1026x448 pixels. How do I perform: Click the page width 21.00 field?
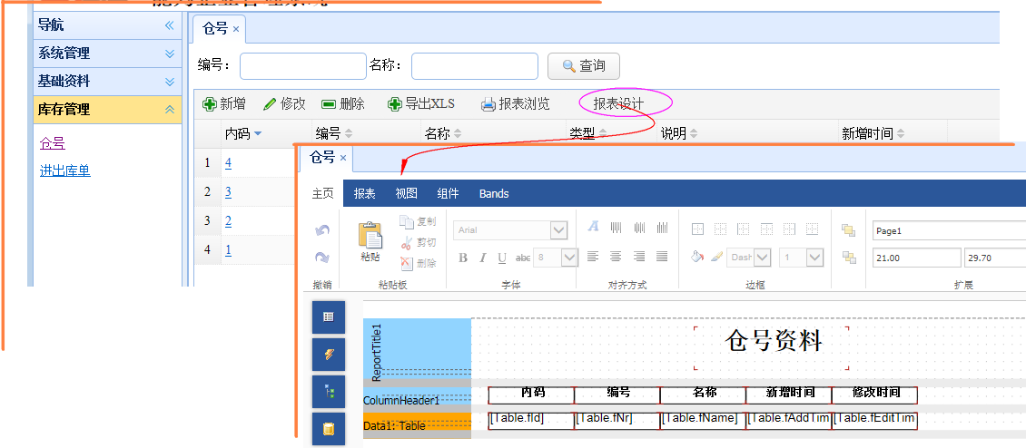pyautogui.click(x=917, y=258)
